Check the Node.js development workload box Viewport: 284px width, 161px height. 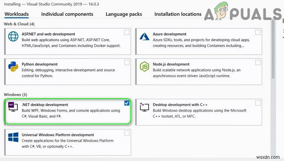point(258,63)
